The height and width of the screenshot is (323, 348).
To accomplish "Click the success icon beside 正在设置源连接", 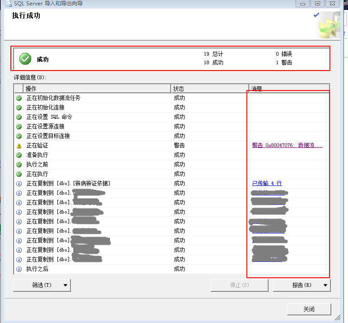I will tap(19, 127).
